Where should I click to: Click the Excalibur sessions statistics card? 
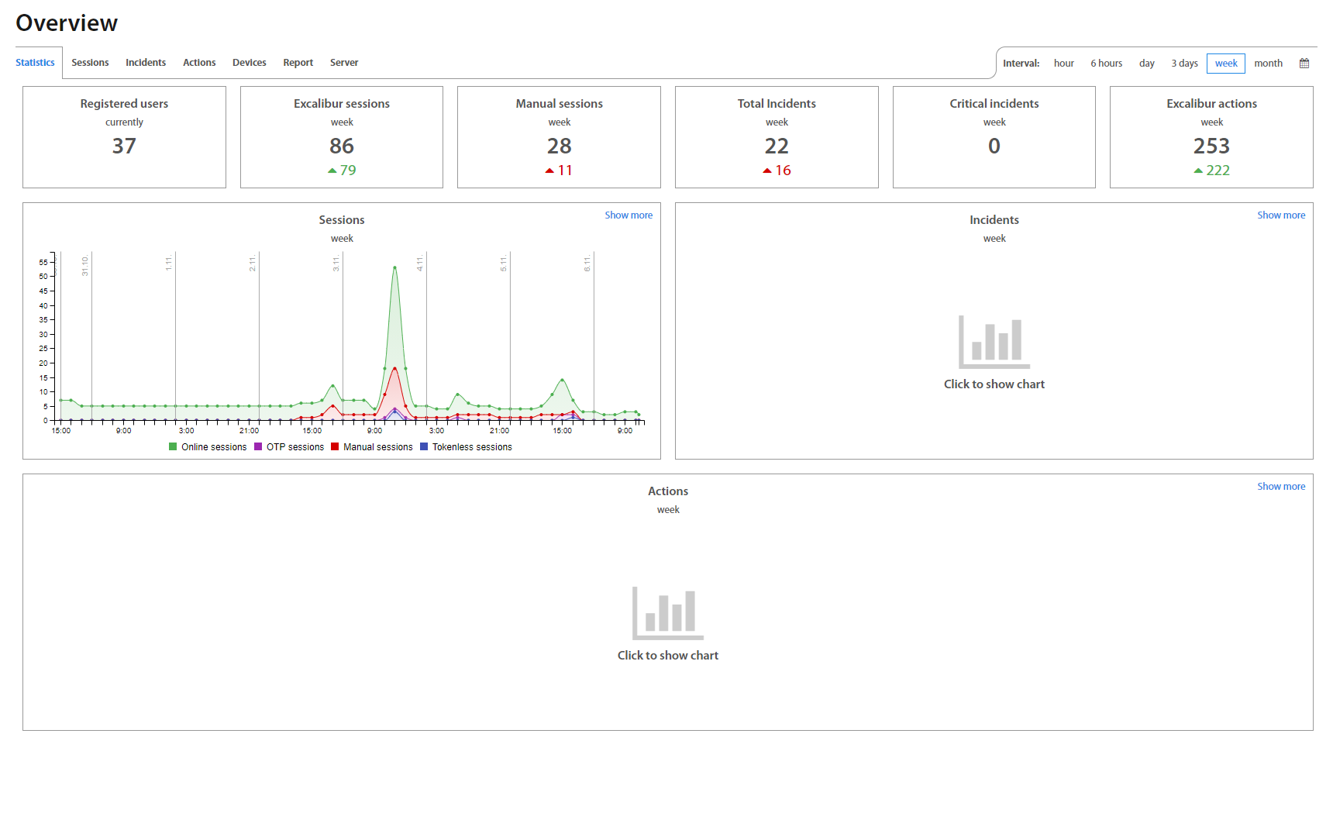click(342, 137)
